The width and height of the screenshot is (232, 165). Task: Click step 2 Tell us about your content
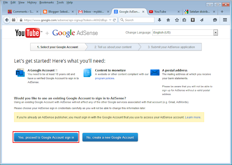coord(113,47)
